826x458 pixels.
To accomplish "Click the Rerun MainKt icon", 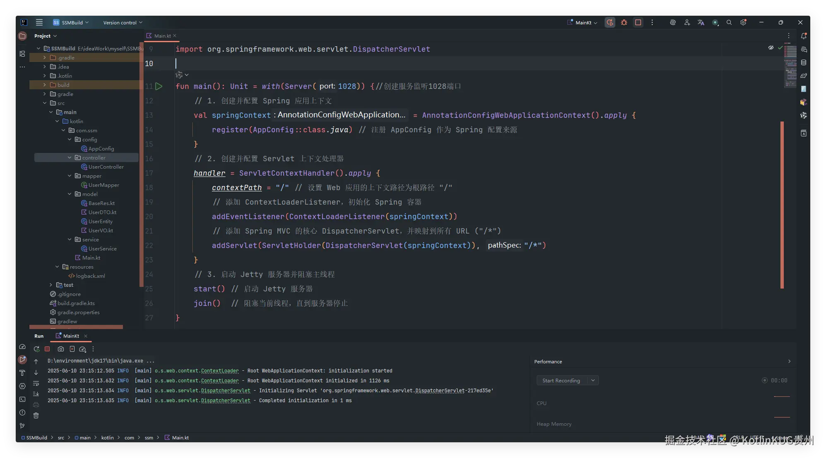I will (36, 349).
